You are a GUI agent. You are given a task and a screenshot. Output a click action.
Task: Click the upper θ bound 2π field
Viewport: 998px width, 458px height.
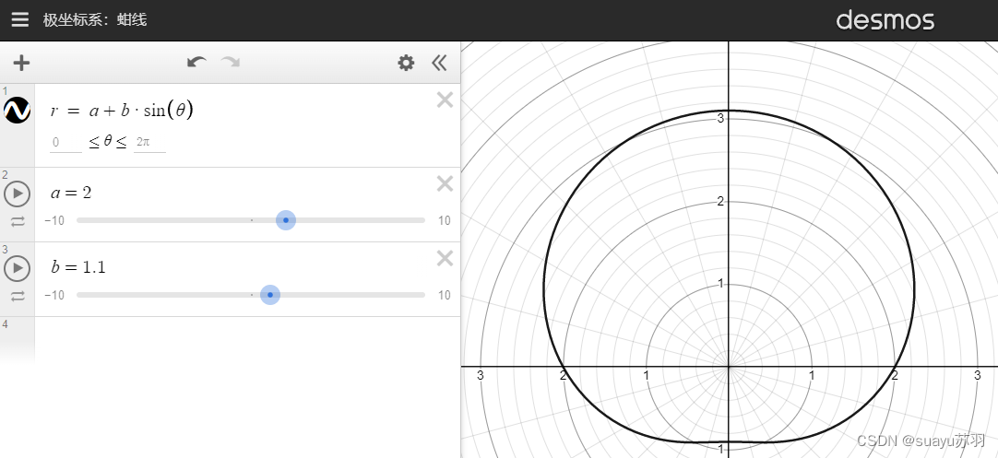pyautogui.click(x=149, y=143)
